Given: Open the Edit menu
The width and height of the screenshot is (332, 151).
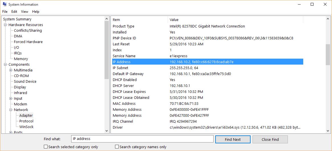Looking at the screenshot, I should [x=14, y=12].
